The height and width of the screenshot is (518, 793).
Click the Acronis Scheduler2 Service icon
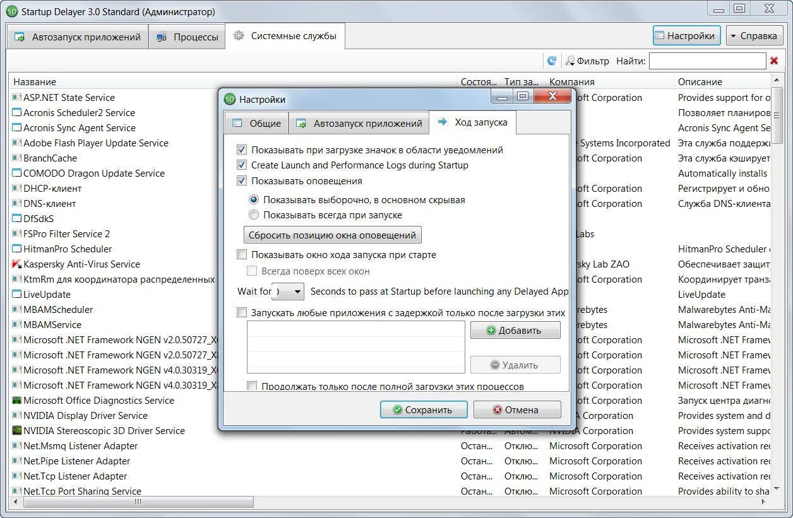17,113
